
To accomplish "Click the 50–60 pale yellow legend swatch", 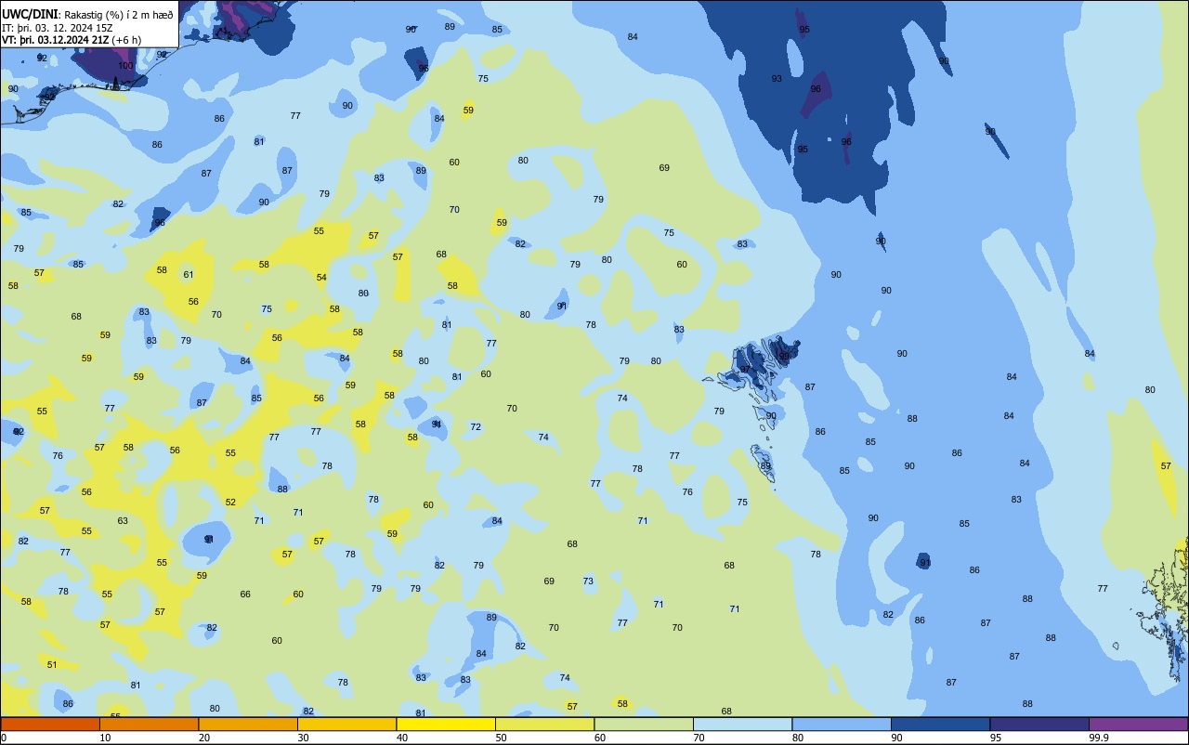I will 544,724.
